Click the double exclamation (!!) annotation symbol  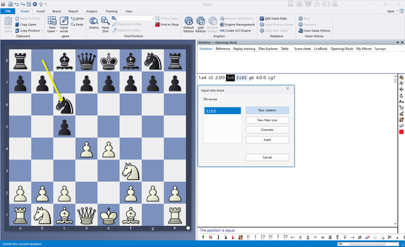[x=247, y=237]
